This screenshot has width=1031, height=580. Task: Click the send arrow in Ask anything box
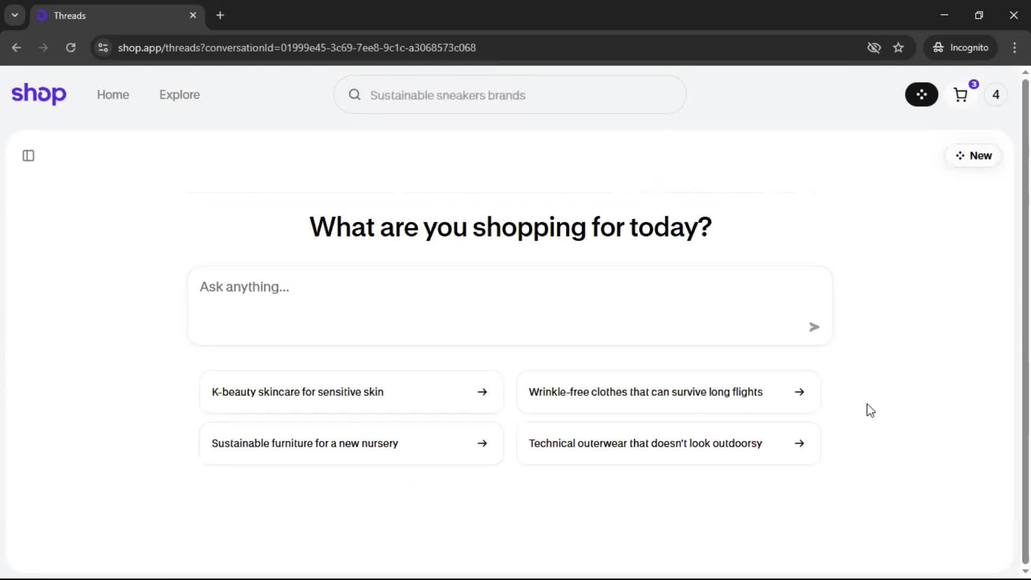click(x=814, y=327)
